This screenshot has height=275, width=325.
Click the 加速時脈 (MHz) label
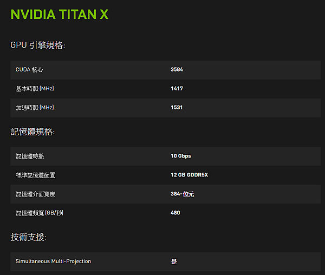click(x=35, y=108)
